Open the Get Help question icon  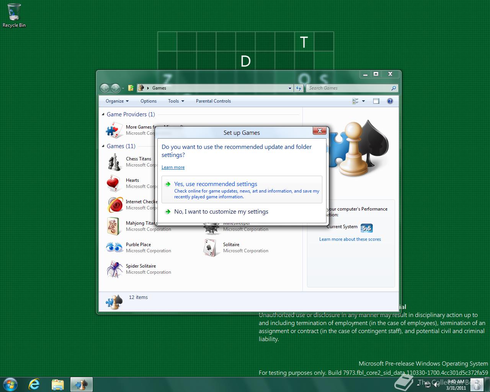[390, 101]
